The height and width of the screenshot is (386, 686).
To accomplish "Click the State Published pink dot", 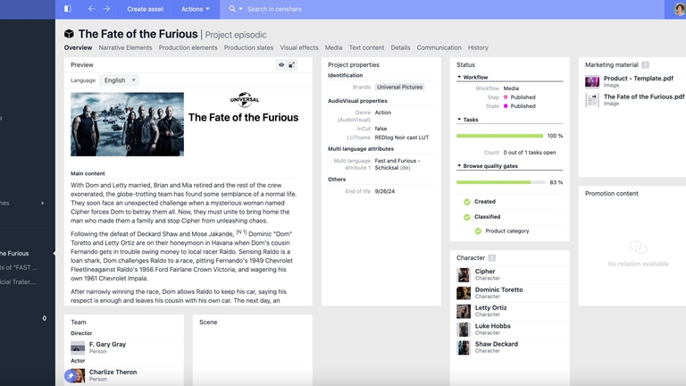I will [506, 106].
